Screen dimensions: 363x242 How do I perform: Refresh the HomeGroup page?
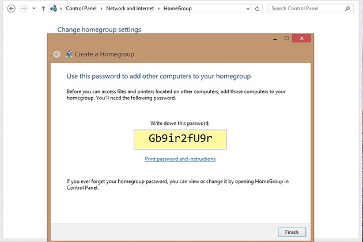257,9
